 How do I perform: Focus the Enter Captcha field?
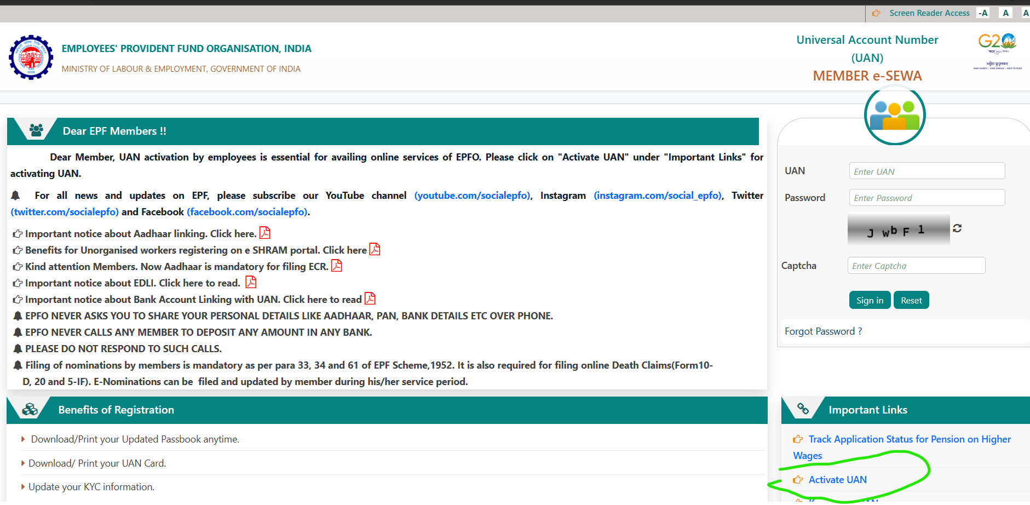click(x=917, y=266)
